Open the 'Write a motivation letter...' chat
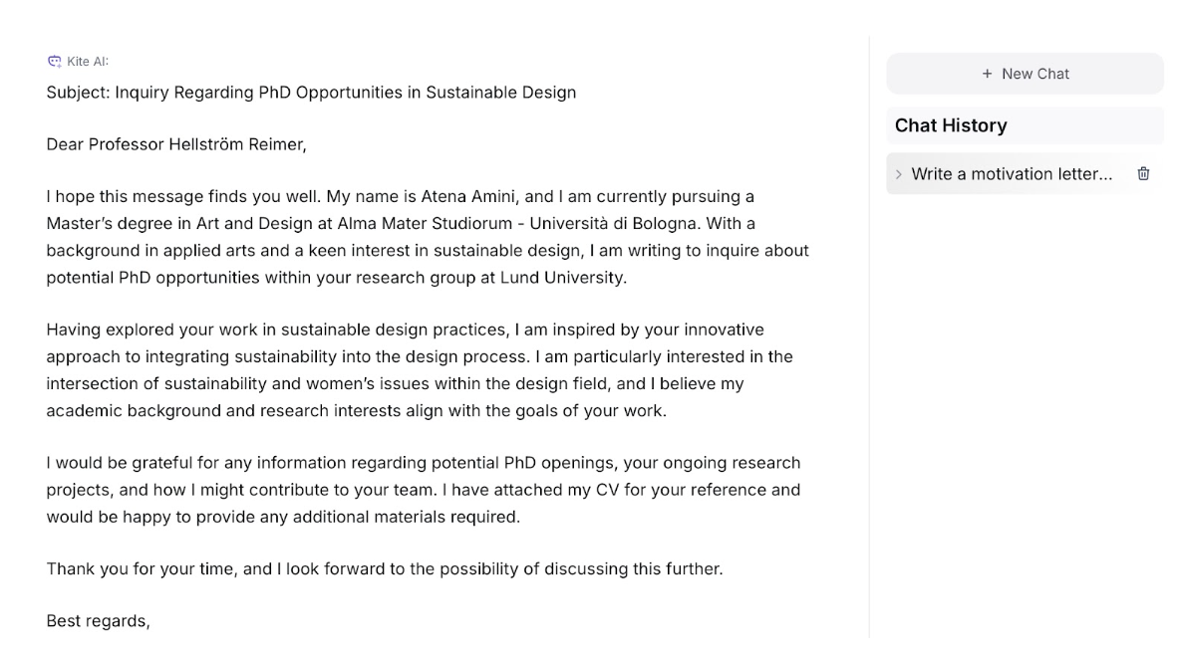 point(1011,174)
